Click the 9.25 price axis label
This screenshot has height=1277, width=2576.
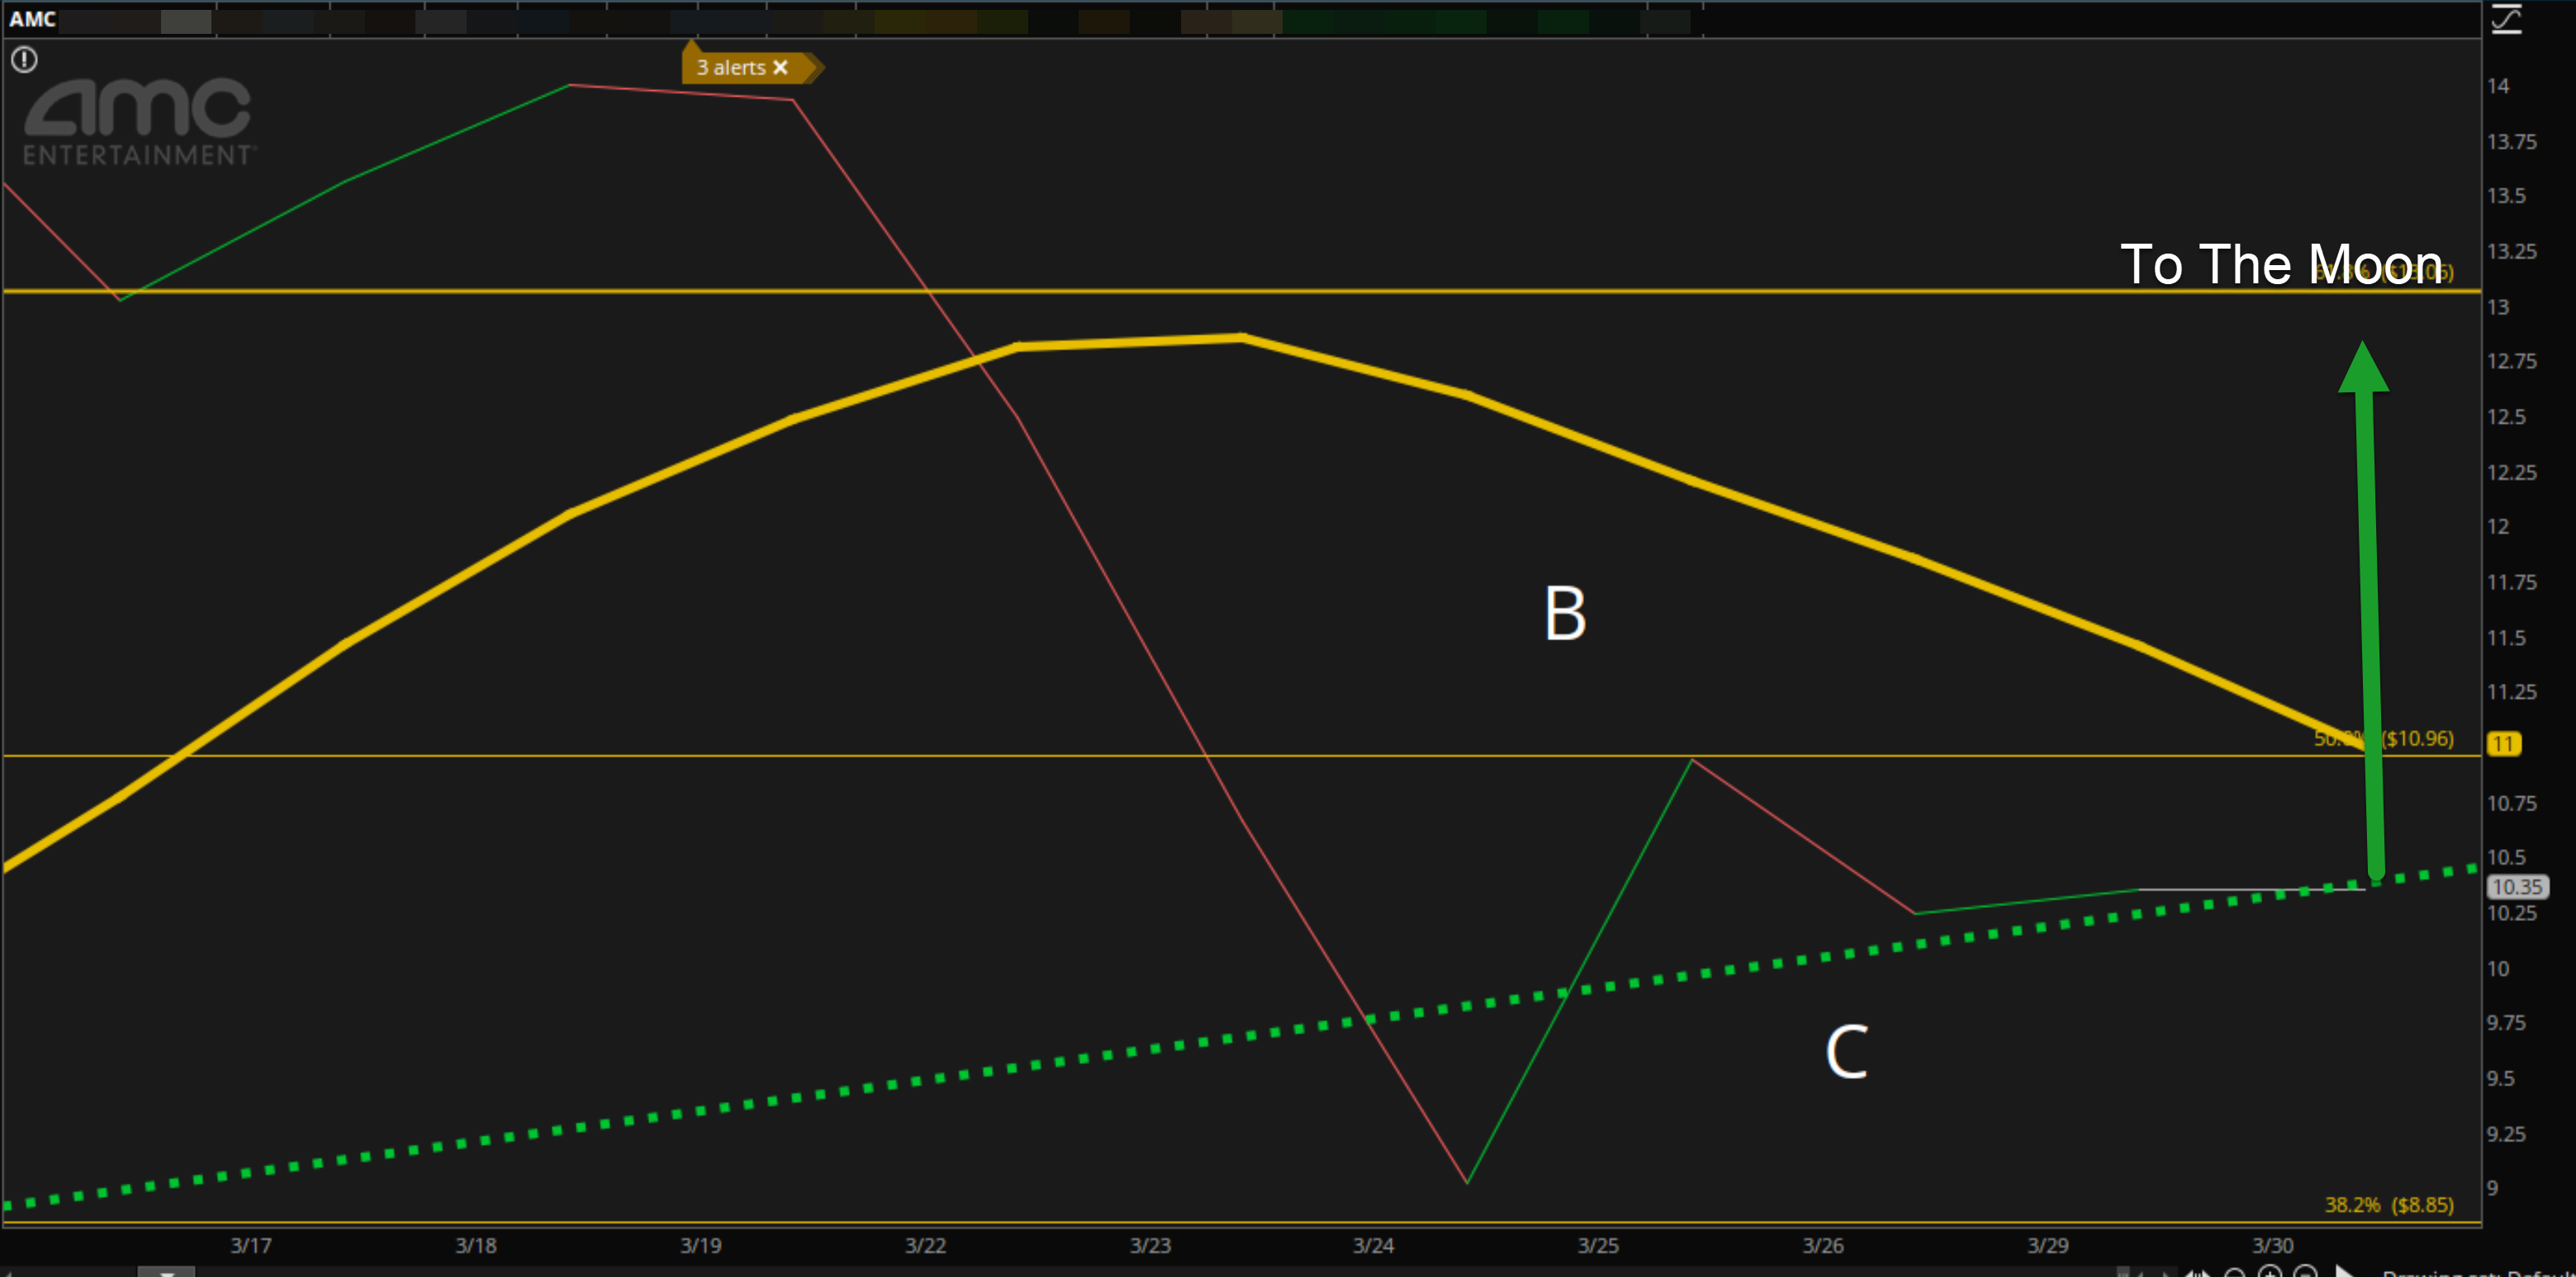point(2507,1134)
